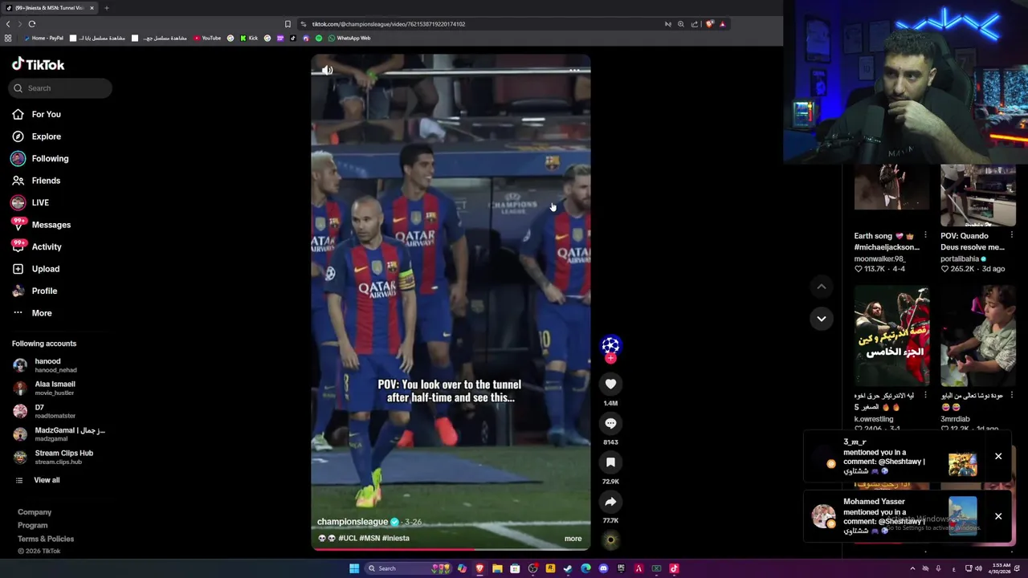The image size is (1028, 578).
Task: Open the video options three-dot menu
Action: point(574,70)
